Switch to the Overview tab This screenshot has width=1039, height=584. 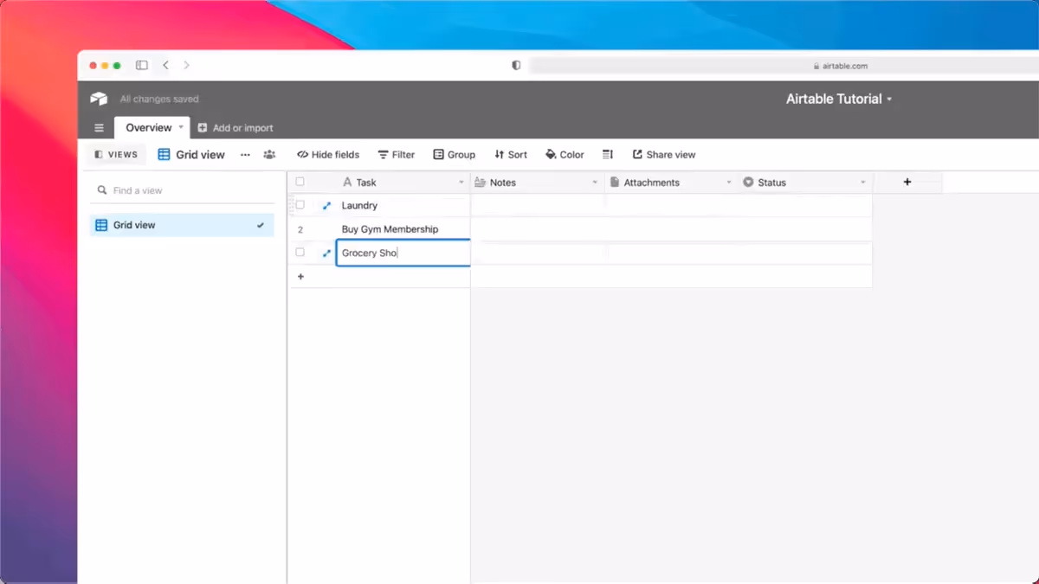pyautogui.click(x=147, y=127)
